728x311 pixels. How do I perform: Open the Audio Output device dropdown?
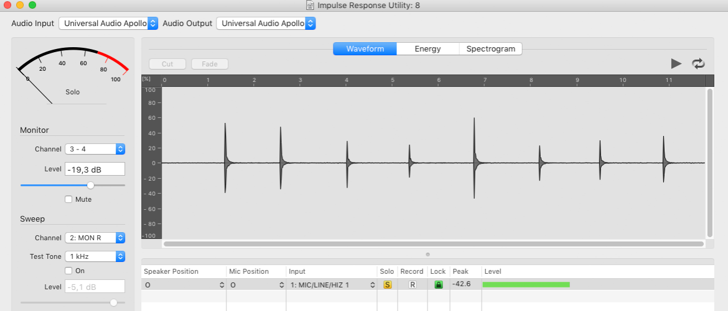(x=266, y=23)
